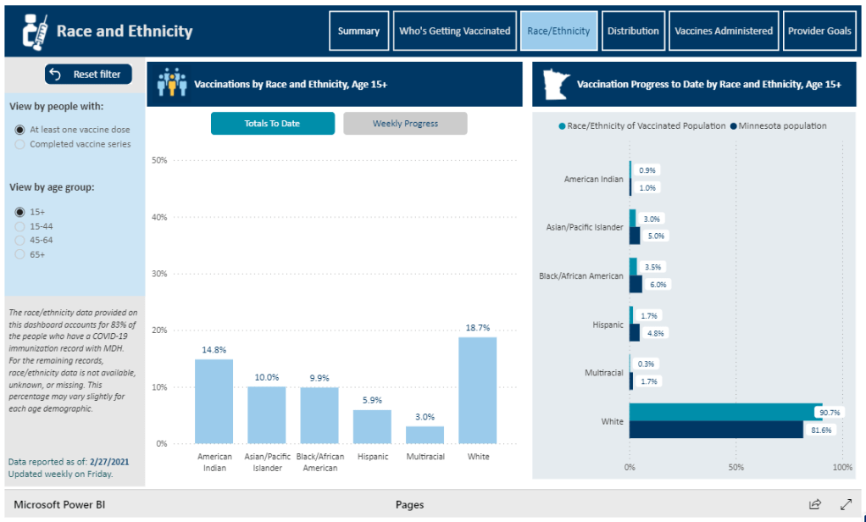The width and height of the screenshot is (866, 522).
Task: Select the Totals To Date button
Action: pos(272,124)
